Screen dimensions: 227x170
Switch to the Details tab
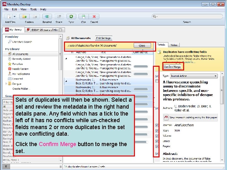tap(161, 45)
